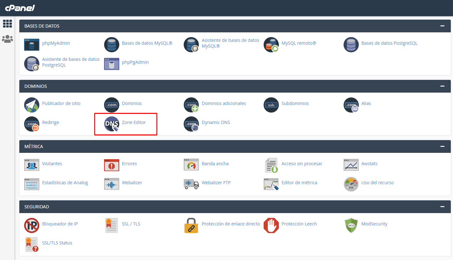Click the Subdominios sub. icon
This screenshot has height=260, width=453.
pyautogui.click(x=271, y=105)
